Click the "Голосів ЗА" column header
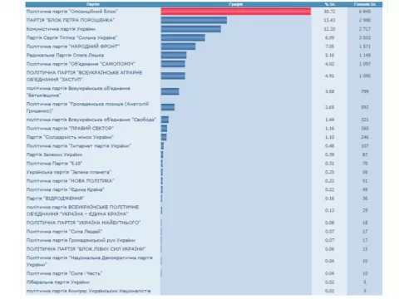The height and width of the screenshot is (299, 399). [365, 4]
